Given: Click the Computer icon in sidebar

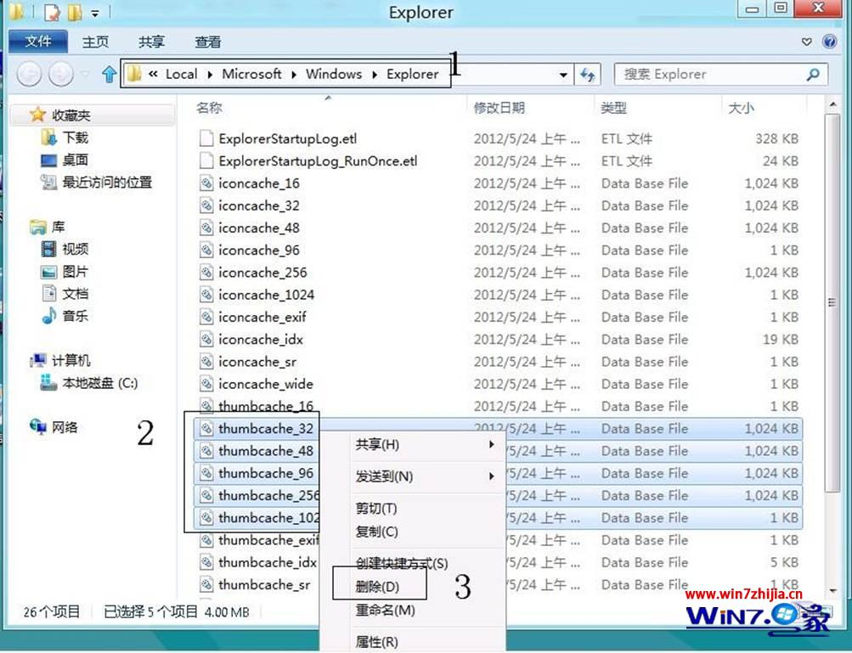Looking at the screenshot, I should (x=38, y=360).
